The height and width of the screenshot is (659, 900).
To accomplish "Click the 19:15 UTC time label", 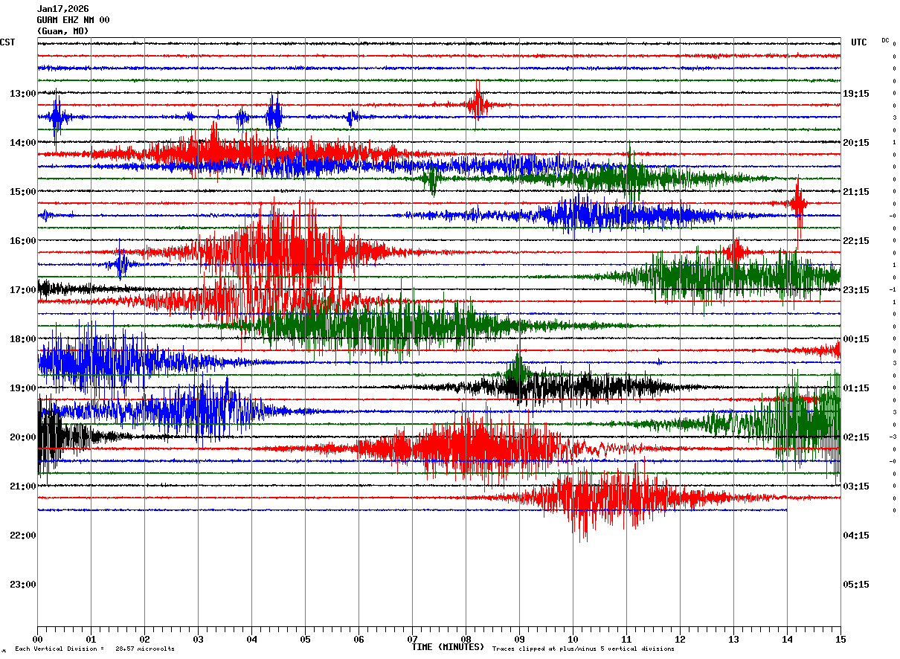I will click(856, 94).
